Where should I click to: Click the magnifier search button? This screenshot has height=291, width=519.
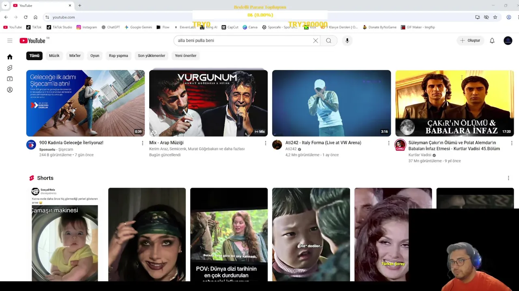coord(328,40)
